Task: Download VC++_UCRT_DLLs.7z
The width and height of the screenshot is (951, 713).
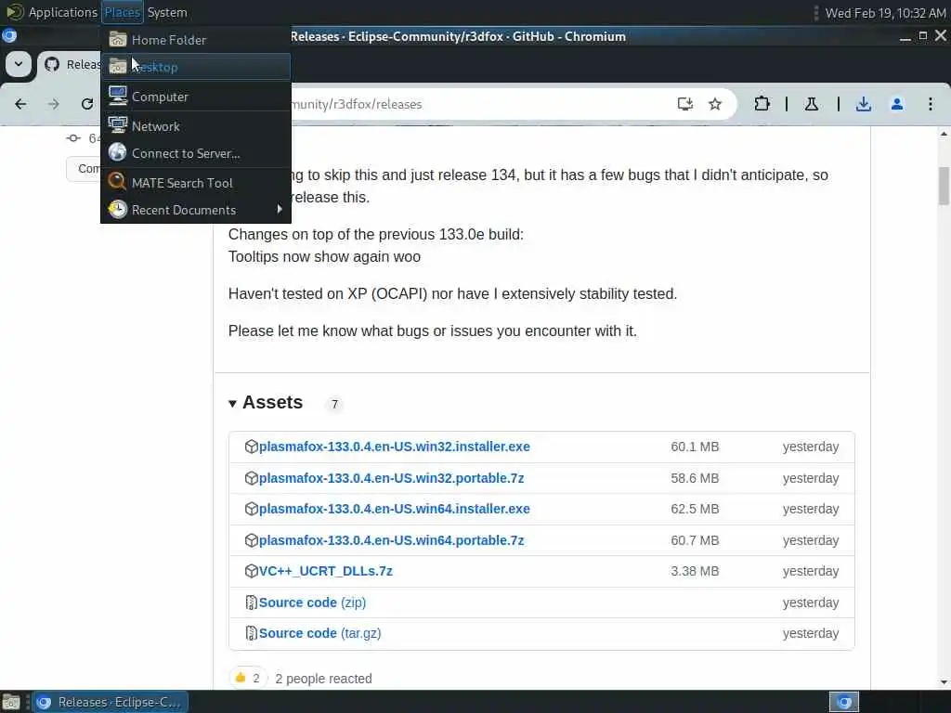Action: [326, 572]
